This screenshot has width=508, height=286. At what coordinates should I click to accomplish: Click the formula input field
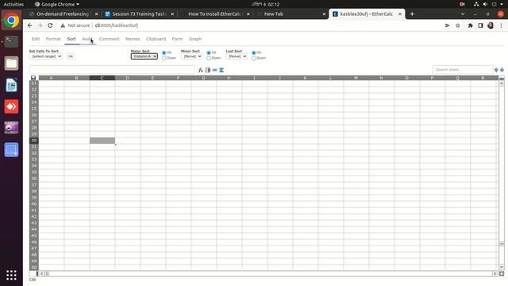point(112,70)
